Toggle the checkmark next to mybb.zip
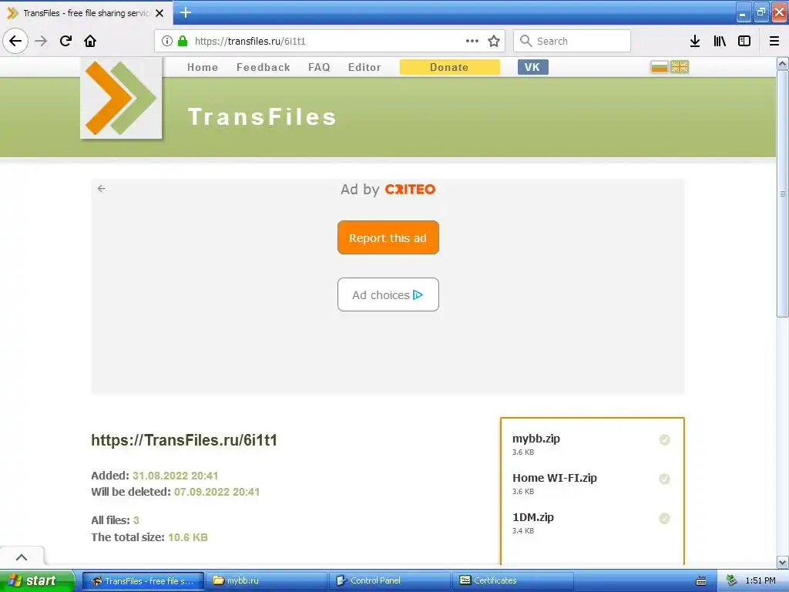 point(664,439)
